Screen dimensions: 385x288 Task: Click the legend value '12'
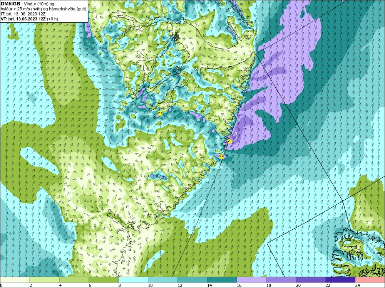click(180, 285)
